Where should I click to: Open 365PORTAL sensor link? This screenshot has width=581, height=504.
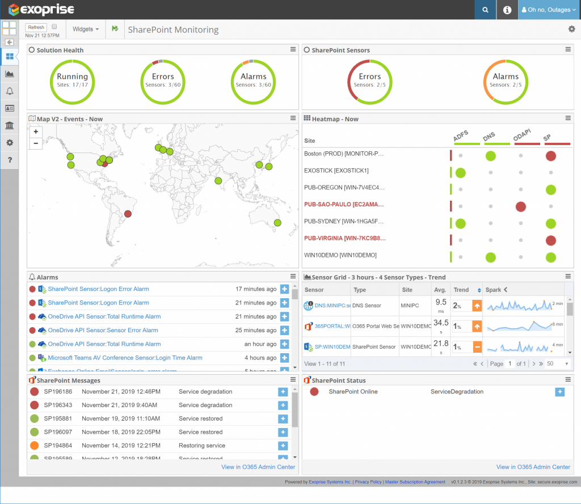(x=332, y=326)
